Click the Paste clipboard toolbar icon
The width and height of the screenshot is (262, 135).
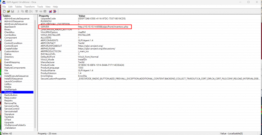(x=27, y=11)
